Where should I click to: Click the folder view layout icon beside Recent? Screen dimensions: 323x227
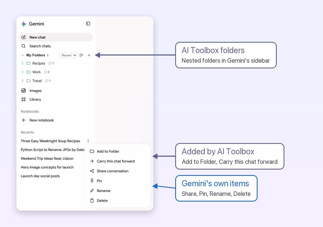[x=81, y=55]
